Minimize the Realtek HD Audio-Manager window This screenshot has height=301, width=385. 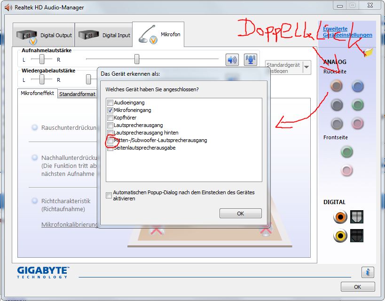point(340,5)
